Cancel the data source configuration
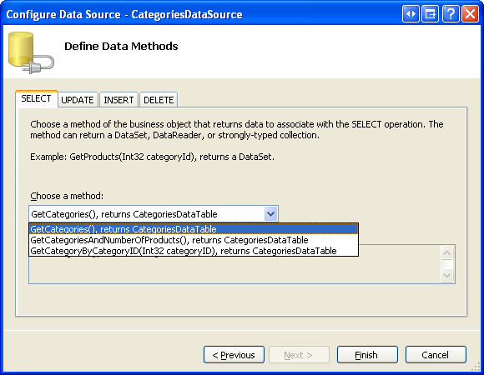 tap(436, 355)
